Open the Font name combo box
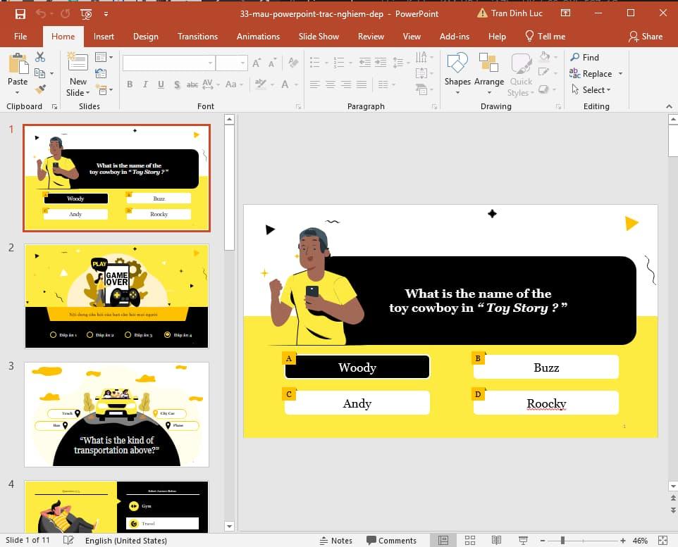The width and height of the screenshot is (678, 547). [x=168, y=63]
